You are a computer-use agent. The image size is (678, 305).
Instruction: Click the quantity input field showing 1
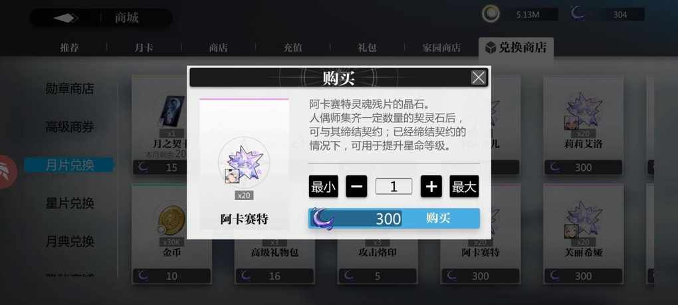tap(394, 187)
